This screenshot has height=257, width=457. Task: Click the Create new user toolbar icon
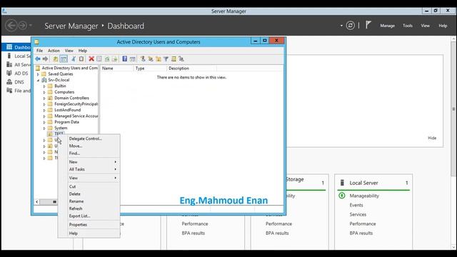[143, 59]
